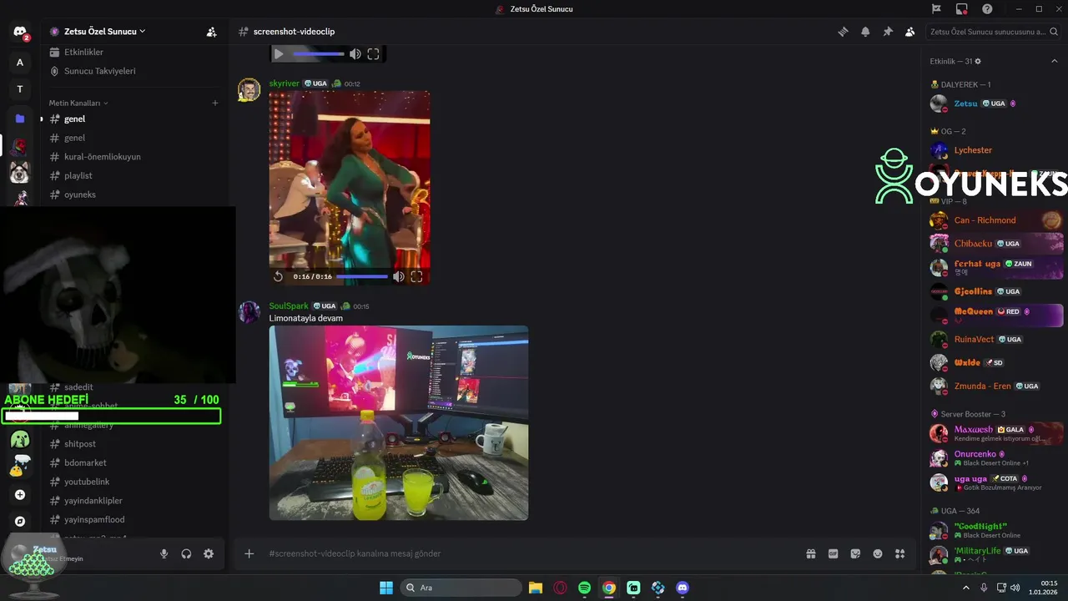Image resolution: width=1068 pixels, height=601 pixels.
Task: Open the GIF picker
Action: (x=833, y=553)
